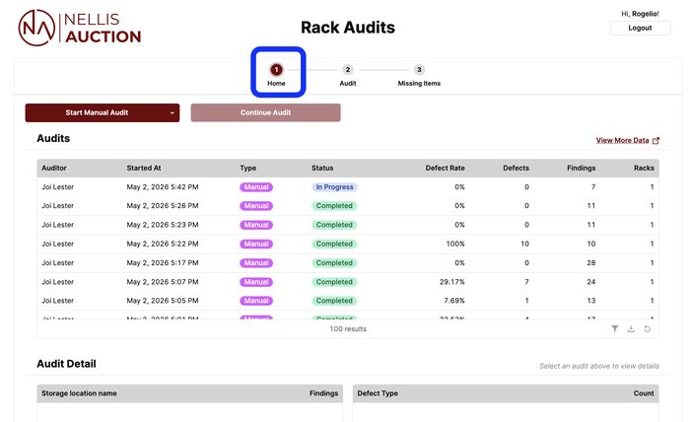Select the audit started May 2, 2026 5:23 PM
Screen dimensions: 690x422
348,225
